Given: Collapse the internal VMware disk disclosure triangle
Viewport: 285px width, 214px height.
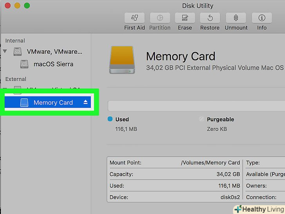Looking at the screenshot, I should click(x=5, y=51).
